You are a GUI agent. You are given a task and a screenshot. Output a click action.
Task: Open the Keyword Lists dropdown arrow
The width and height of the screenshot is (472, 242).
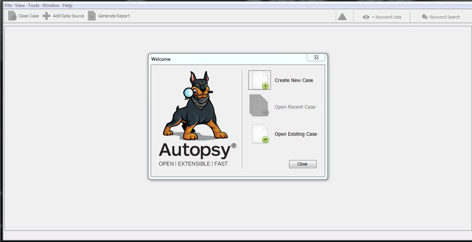pos(373,17)
